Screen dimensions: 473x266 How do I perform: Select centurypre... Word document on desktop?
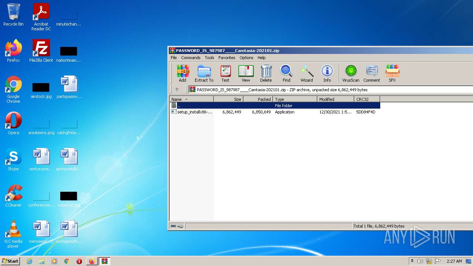pyautogui.click(x=41, y=160)
